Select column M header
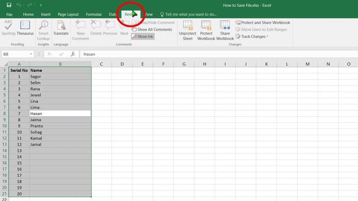Image resolution: width=358 pixels, height=201 pixels. tap(308, 64)
